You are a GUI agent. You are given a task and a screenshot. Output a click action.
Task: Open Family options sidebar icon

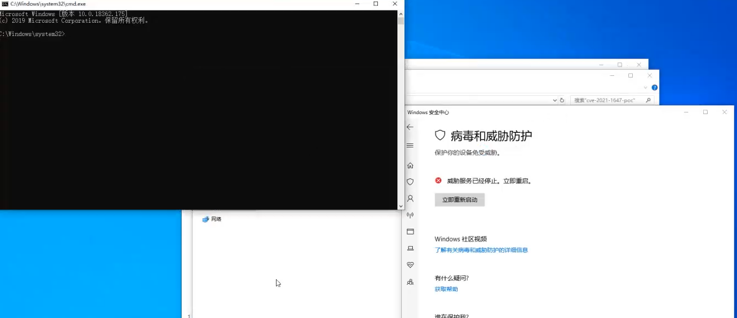pos(410,282)
